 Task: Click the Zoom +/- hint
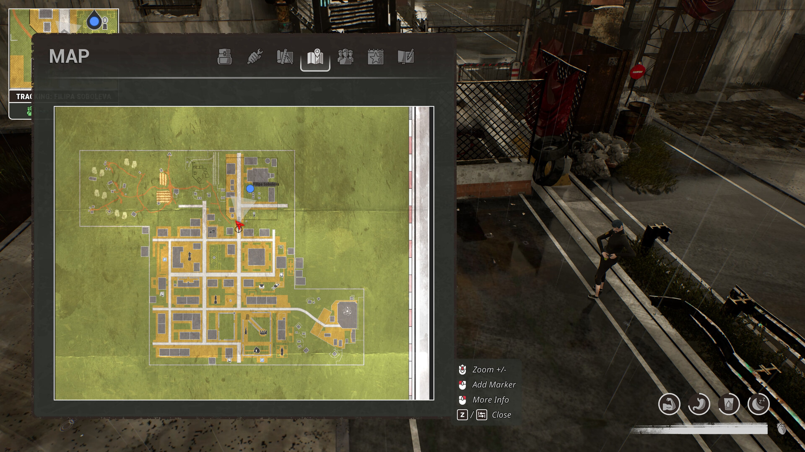[489, 370]
